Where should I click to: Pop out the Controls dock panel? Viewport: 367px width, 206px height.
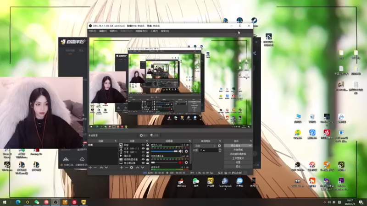[250, 141]
